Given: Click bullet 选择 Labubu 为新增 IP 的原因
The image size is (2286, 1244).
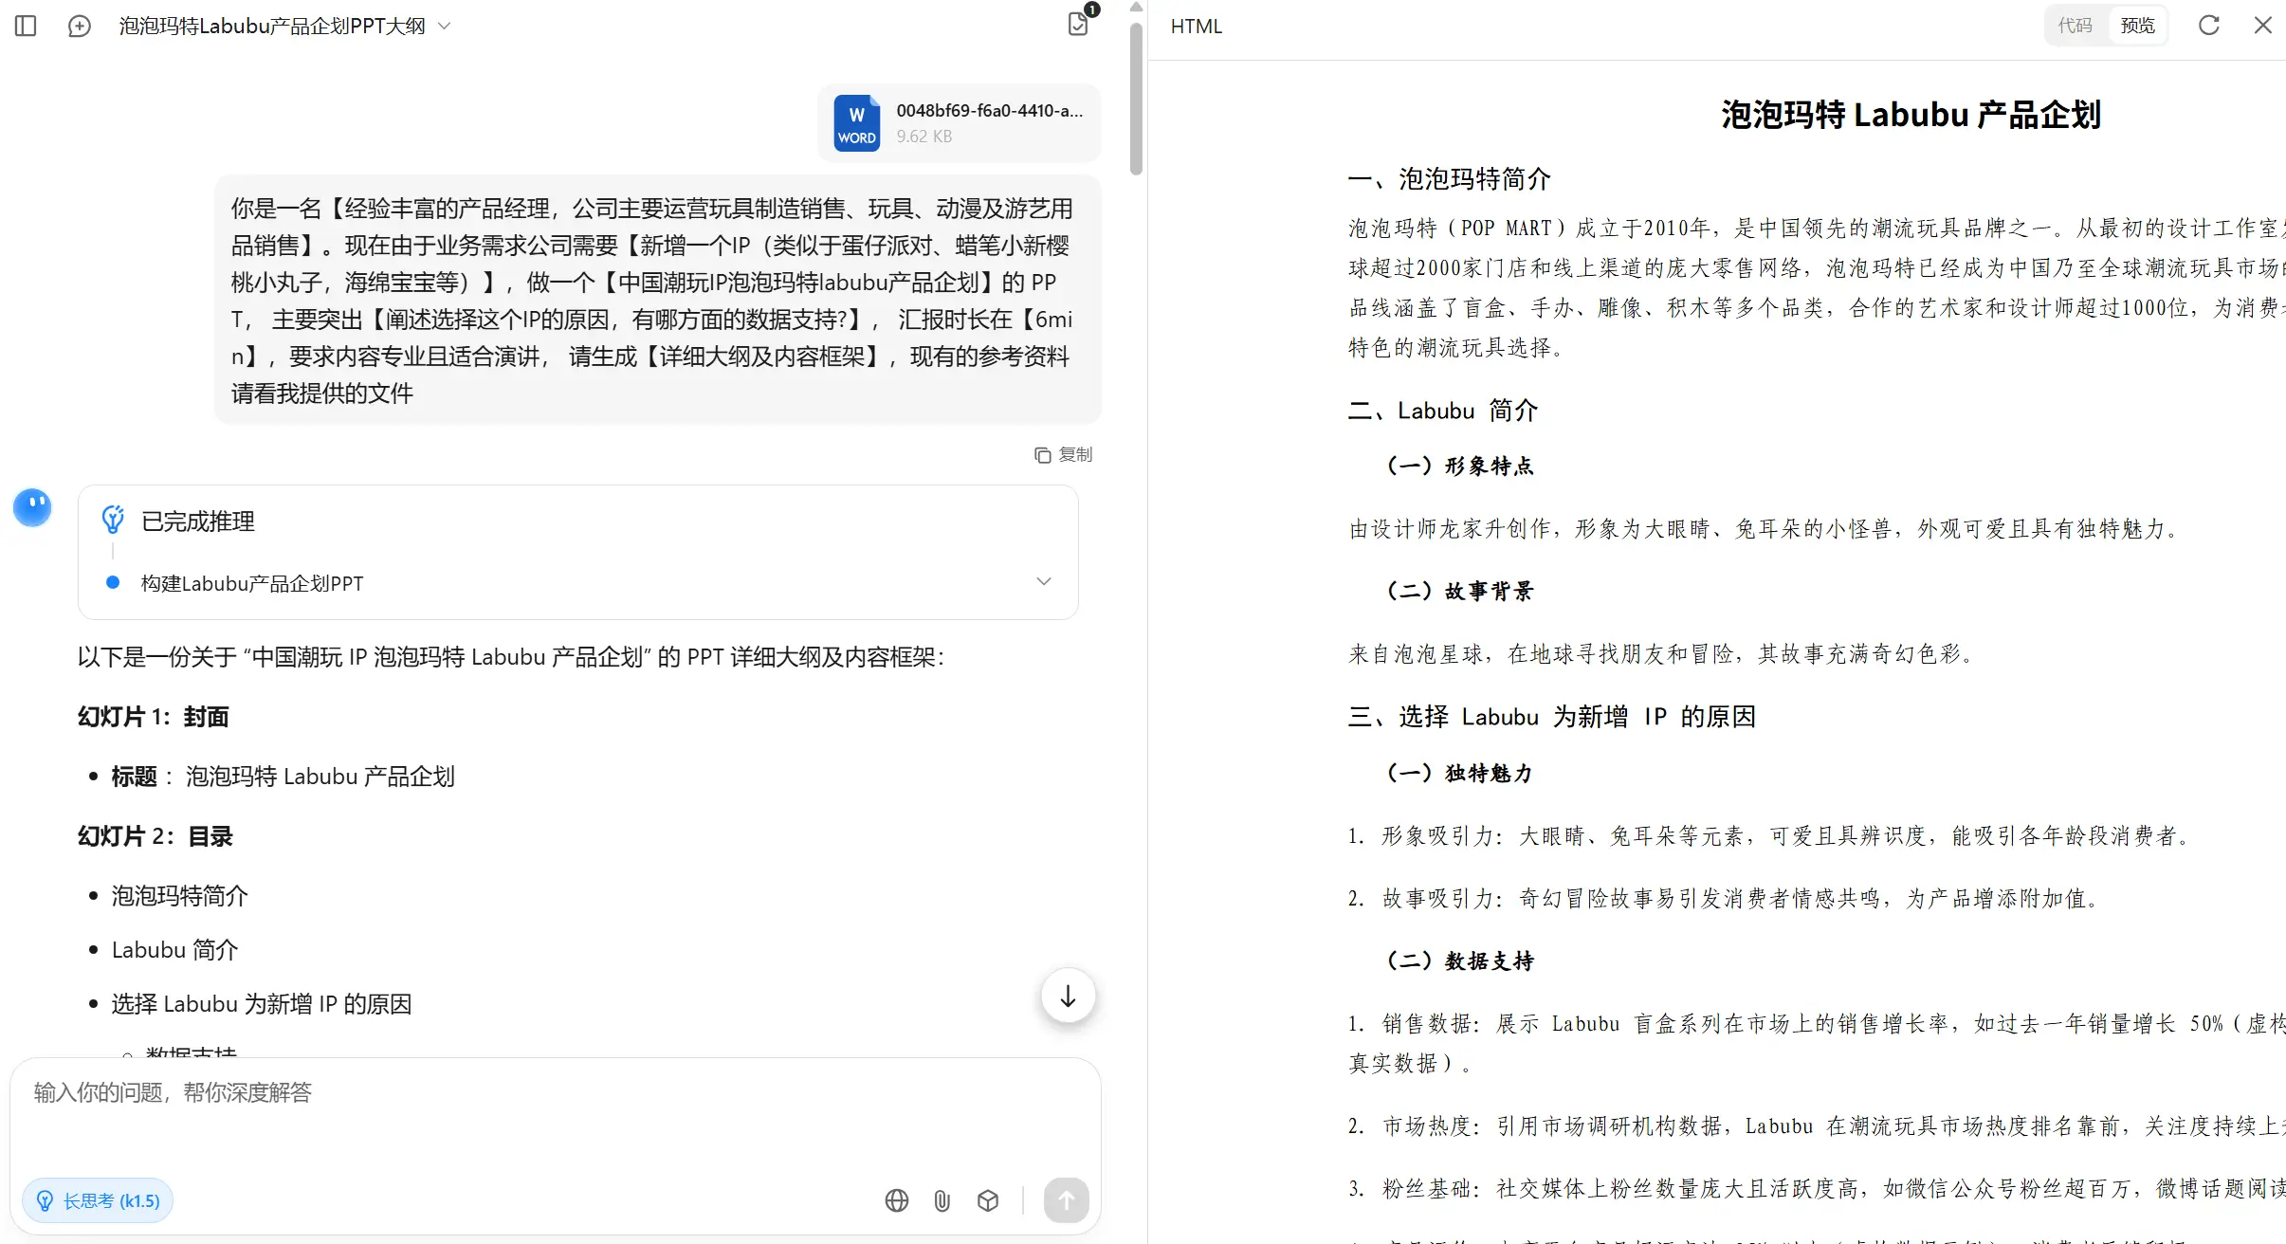Looking at the screenshot, I should point(262,1004).
